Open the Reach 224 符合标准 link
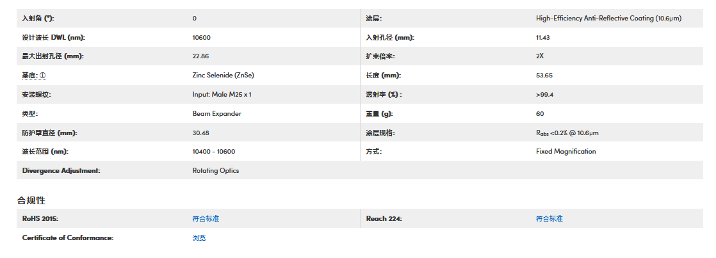716x258 pixels. click(x=549, y=219)
